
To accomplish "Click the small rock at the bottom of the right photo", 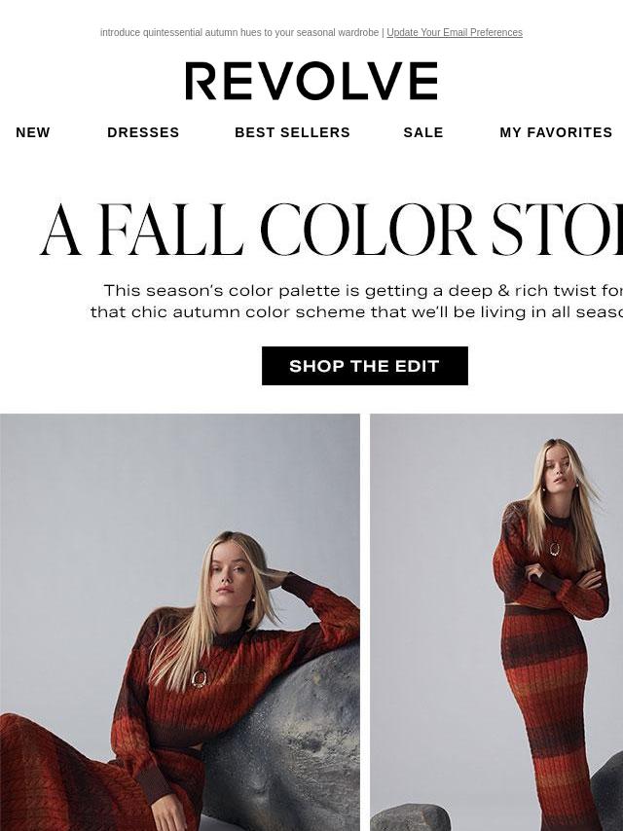I will pos(409,817).
